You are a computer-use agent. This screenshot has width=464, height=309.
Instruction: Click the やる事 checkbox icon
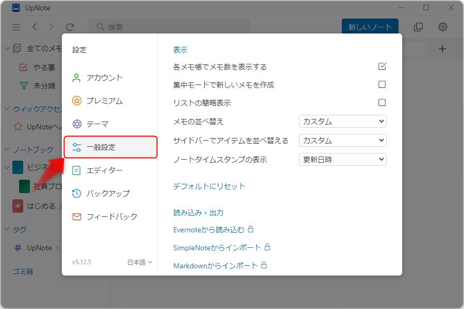(x=23, y=67)
